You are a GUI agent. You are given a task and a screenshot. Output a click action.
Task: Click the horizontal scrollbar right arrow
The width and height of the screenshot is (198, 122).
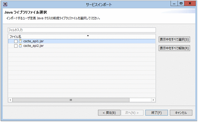[x=153, y=100]
